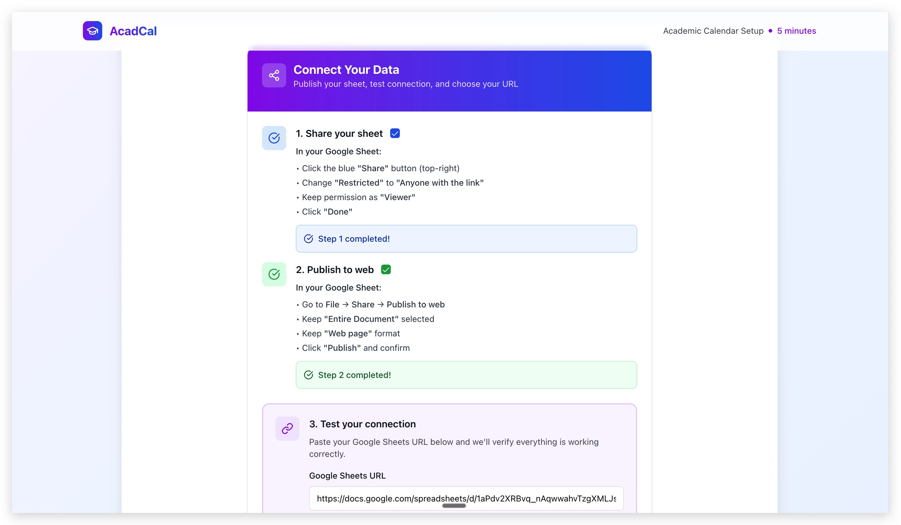Click the purple dot before 5 minutes
The image size is (901, 525).
(x=770, y=31)
